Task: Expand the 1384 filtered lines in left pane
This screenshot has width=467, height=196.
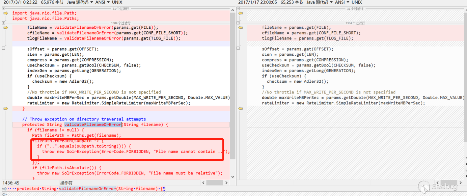Action: pyautogui.click(x=3, y=23)
